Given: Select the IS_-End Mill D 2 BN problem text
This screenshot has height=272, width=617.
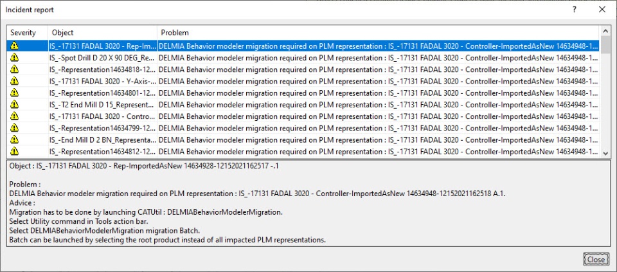Looking at the screenshot, I should click(379, 140).
